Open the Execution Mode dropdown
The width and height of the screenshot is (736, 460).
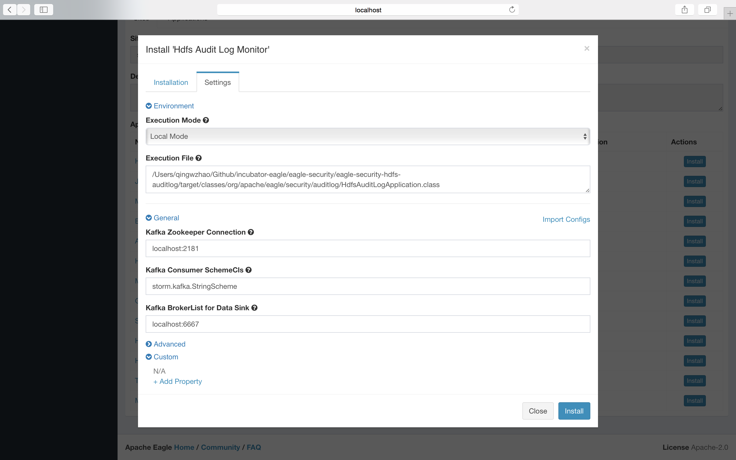(368, 136)
